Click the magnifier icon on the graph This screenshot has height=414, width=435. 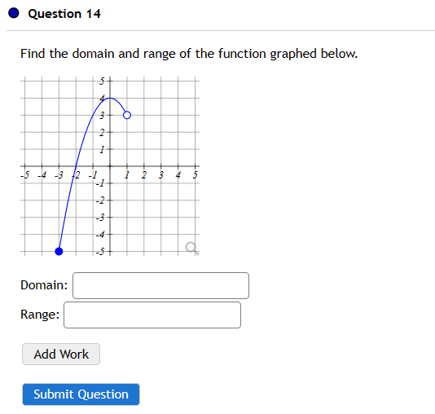point(192,248)
